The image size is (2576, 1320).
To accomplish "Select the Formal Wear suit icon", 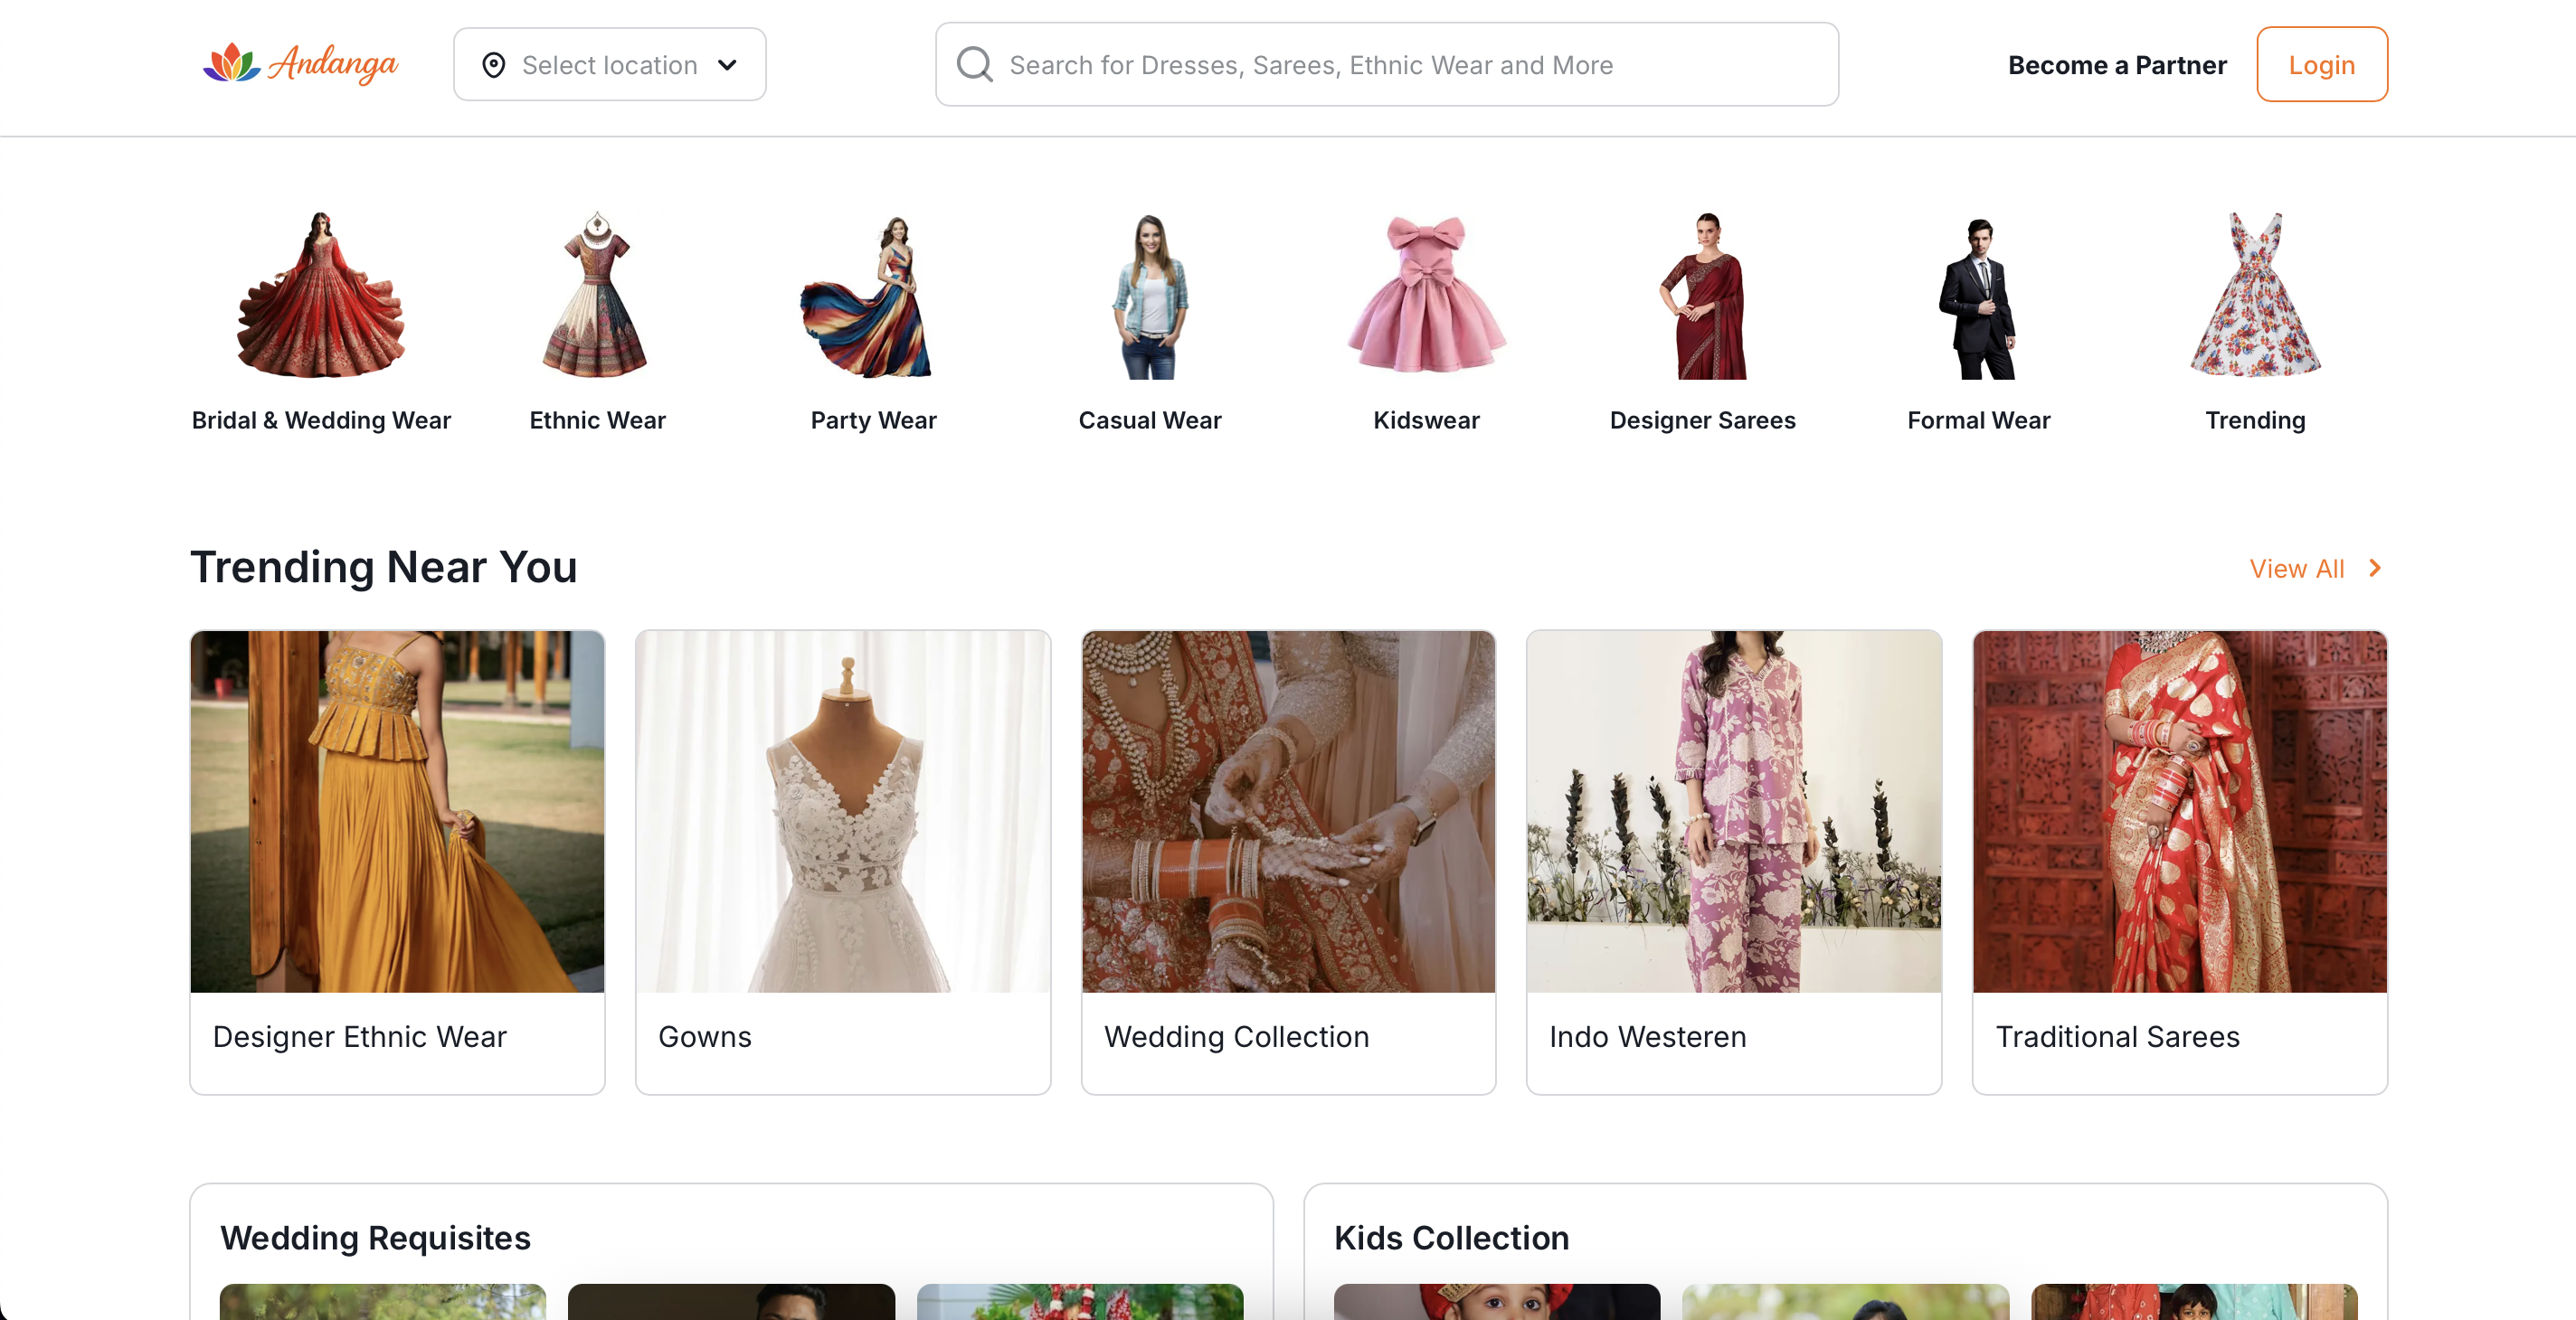I will [1978, 297].
